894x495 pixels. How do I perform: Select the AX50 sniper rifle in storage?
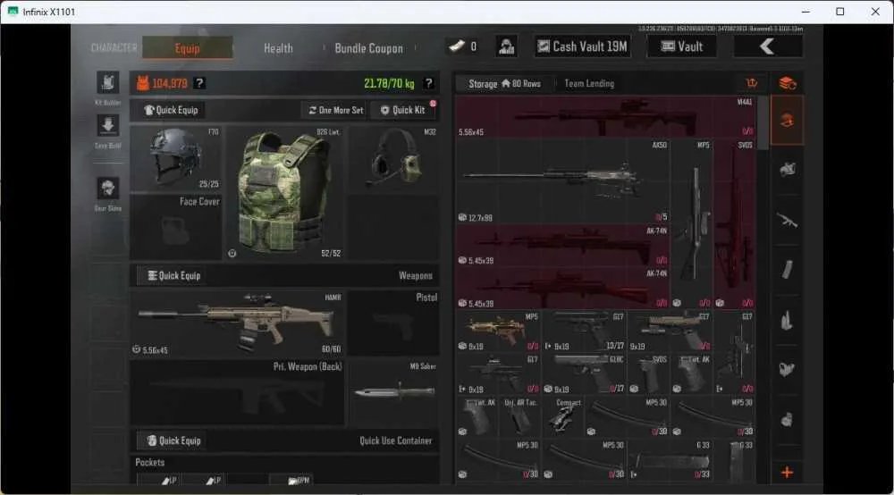(x=562, y=181)
